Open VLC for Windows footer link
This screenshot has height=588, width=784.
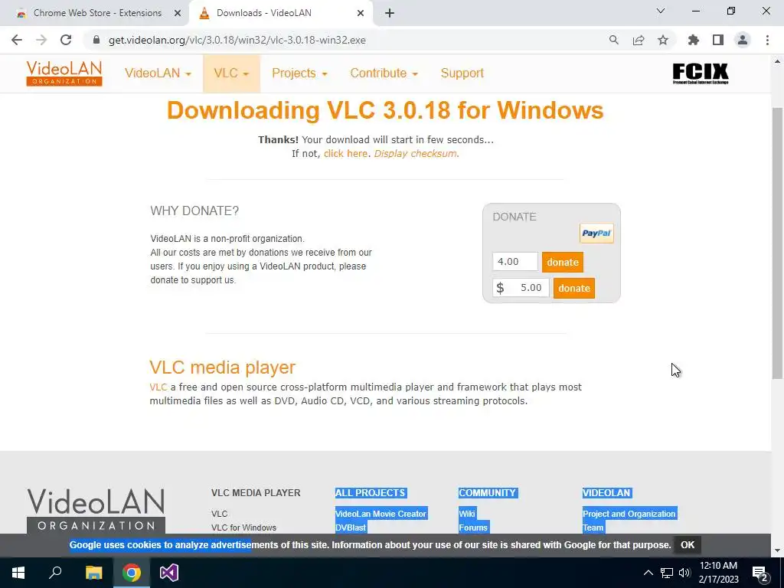[x=243, y=528]
